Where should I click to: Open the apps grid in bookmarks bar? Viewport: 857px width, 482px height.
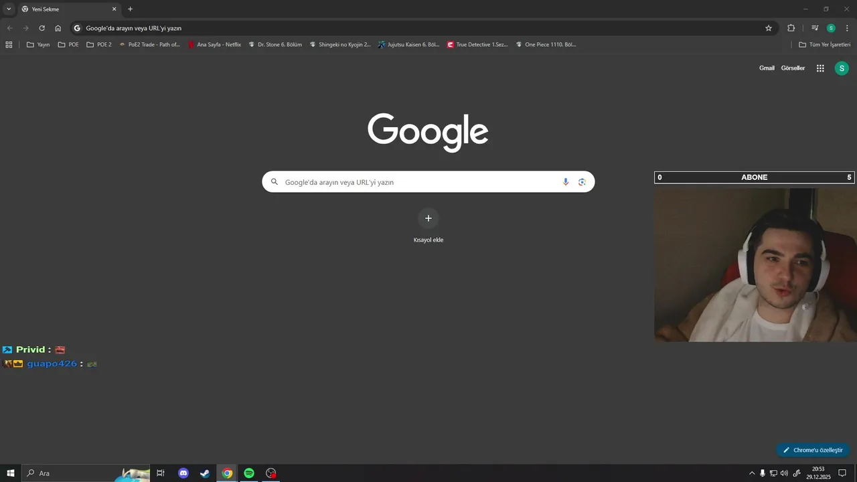click(9, 45)
